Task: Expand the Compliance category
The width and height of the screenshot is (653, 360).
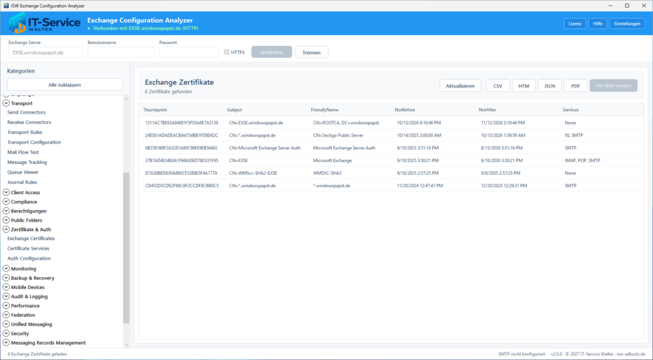Action: (x=6, y=201)
